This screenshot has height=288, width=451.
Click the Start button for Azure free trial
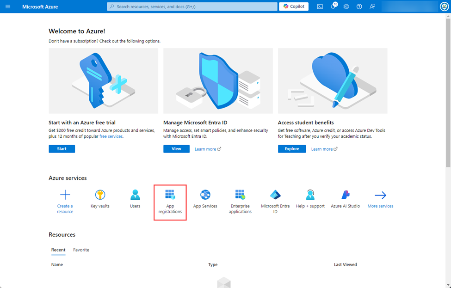(x=62, y=148)
